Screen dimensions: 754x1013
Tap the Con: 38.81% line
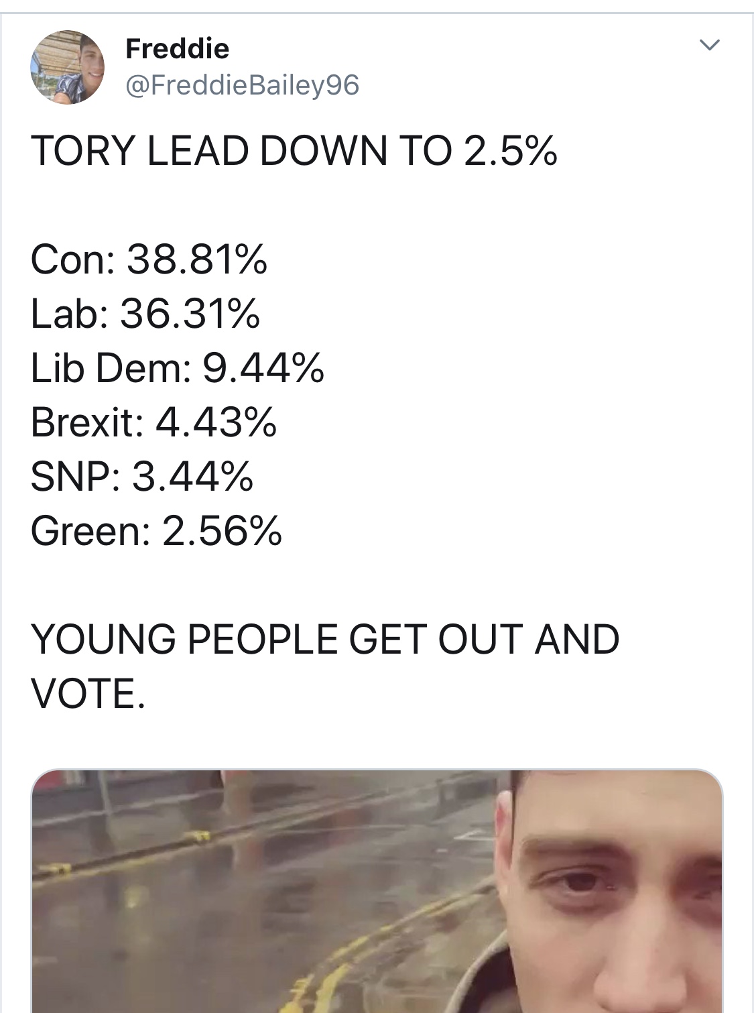pyautogui.click(x=149, y=259)
